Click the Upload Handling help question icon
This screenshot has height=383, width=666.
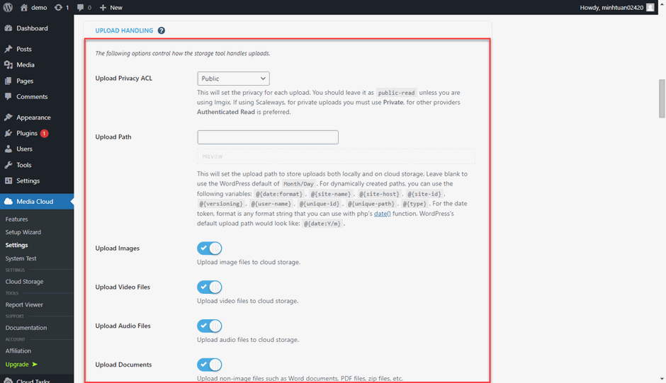tap(162, 30)
